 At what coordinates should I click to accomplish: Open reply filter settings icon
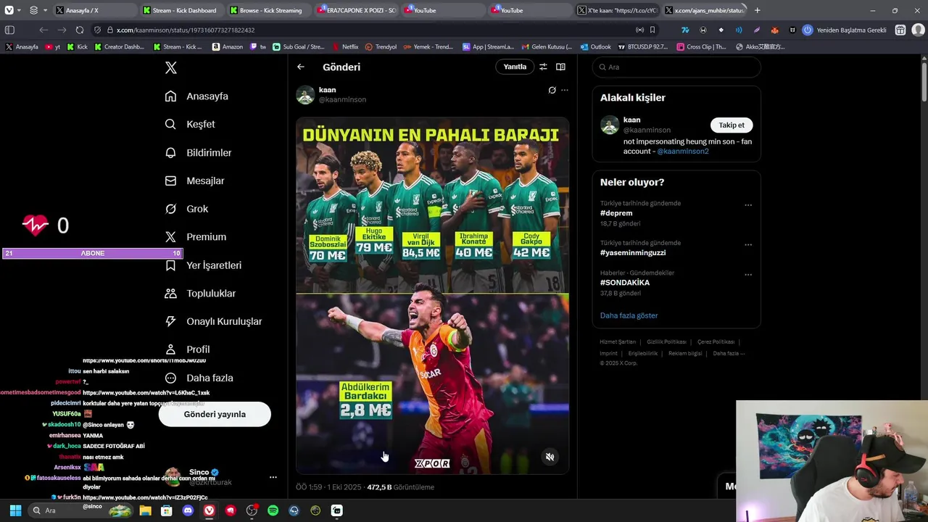[543, 67]
